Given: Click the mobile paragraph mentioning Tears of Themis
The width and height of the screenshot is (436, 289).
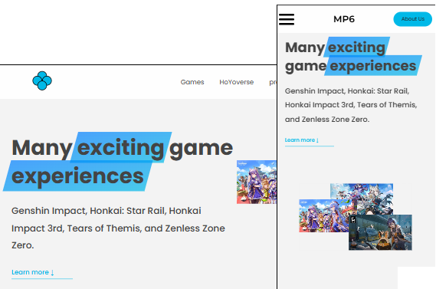Looking at the screenshot, I should click(x=351, y=105).
